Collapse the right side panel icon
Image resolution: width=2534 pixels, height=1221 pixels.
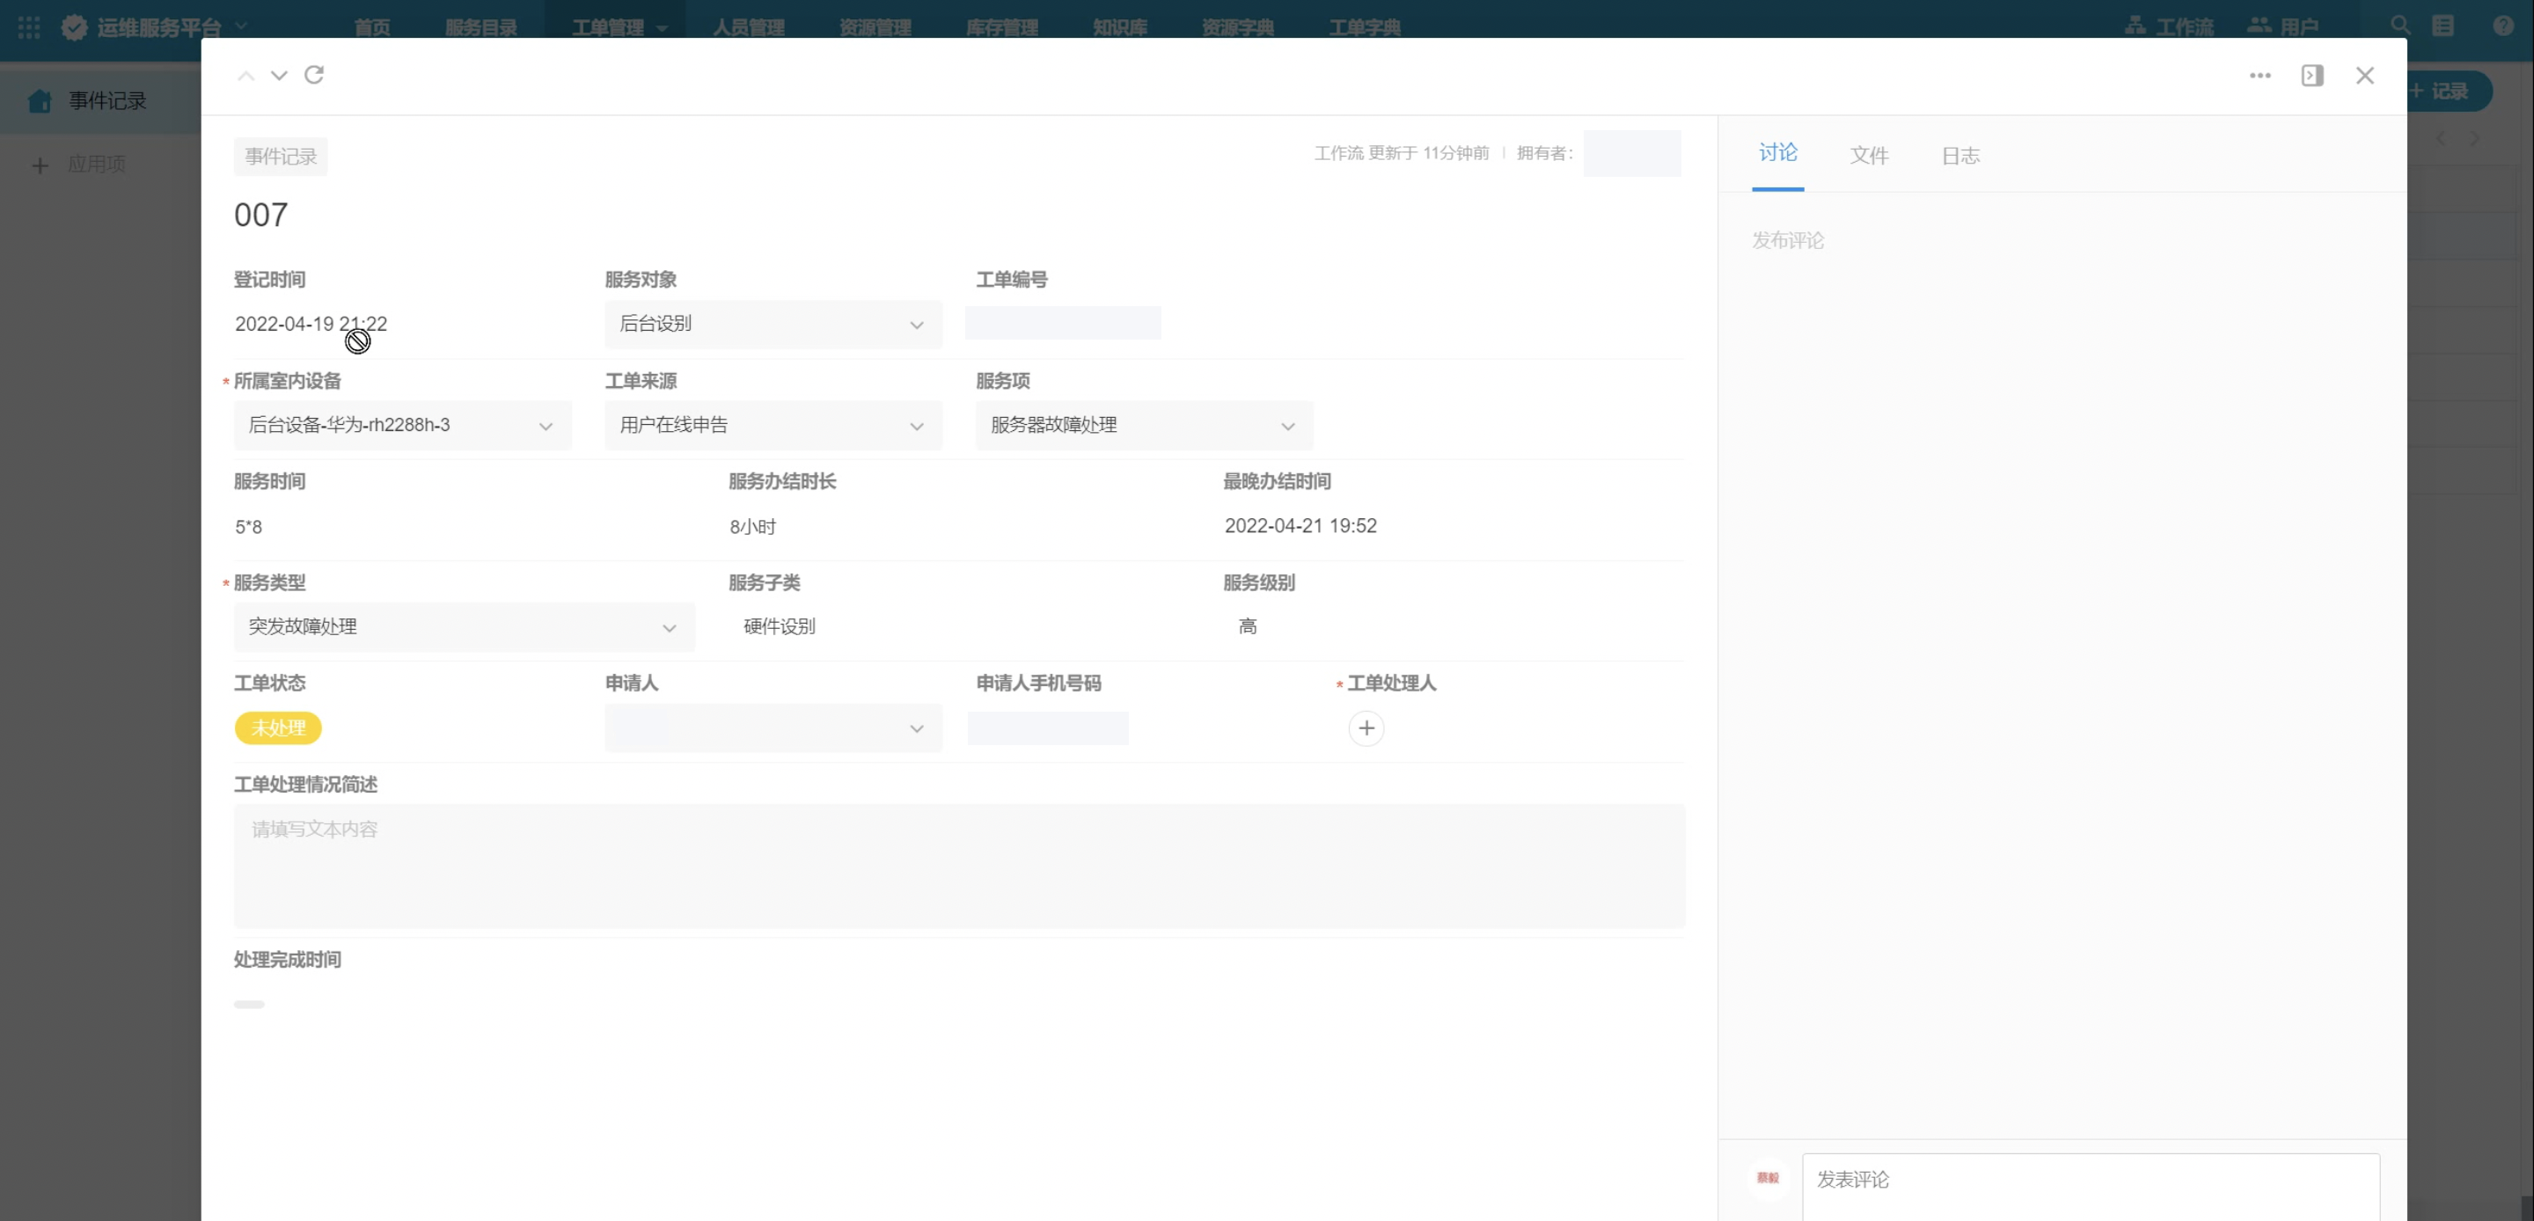pos(2311,76)
